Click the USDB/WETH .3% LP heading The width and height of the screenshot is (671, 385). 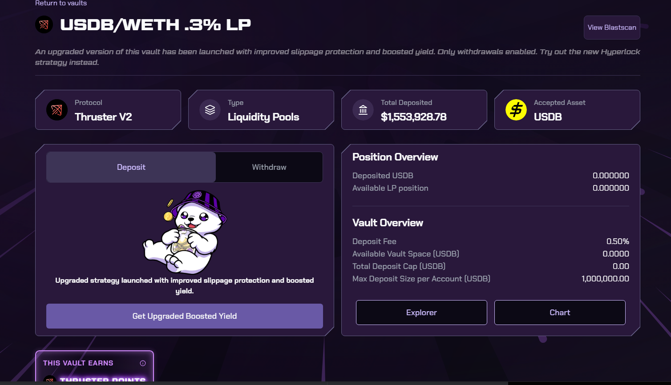[155, 24]
